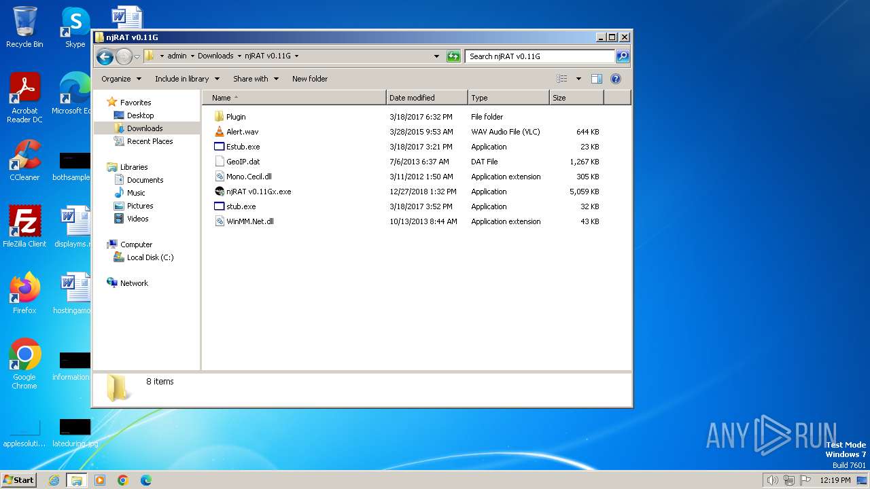Viewport: 870px width, 489px height.
Task: Select njRAT v0.11Gx.exe icon
Action: tap(219, 192)
